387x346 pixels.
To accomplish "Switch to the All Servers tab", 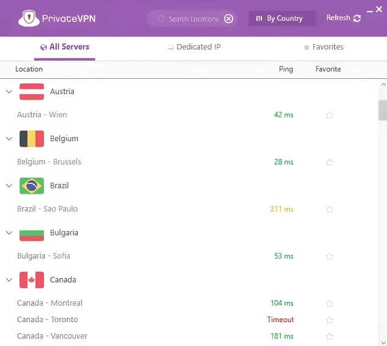I will pos(65,47).
